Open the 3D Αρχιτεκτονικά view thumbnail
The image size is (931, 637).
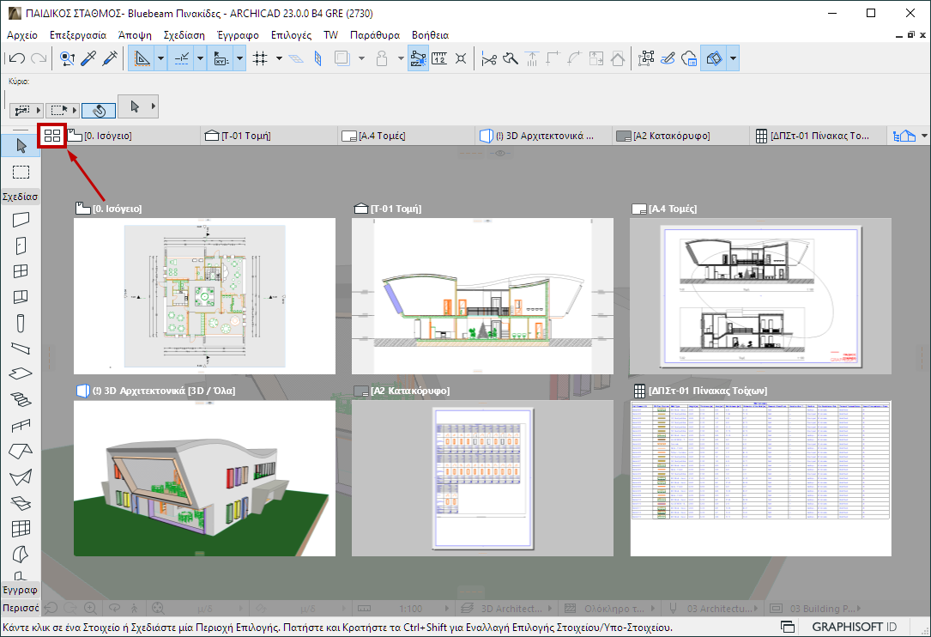pos(204,477)
